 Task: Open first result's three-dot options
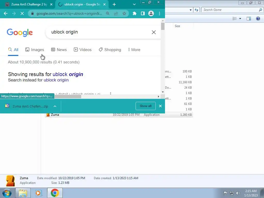pos(110,93)
